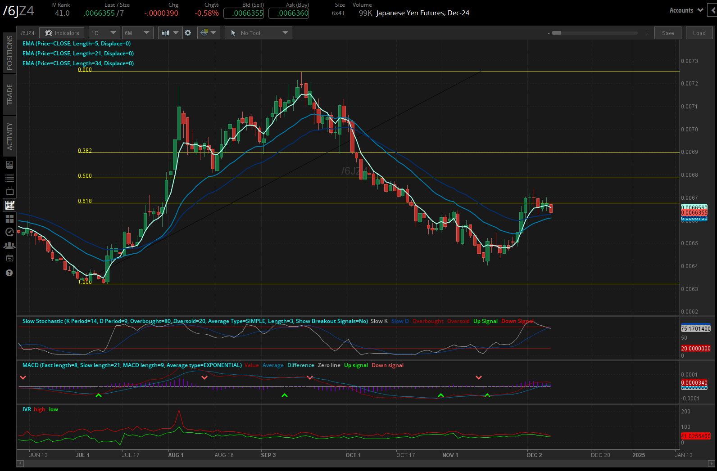Screen dimensions: 717x471
Task: Open the 1D interval dropdown
Action: click(104, 33)
